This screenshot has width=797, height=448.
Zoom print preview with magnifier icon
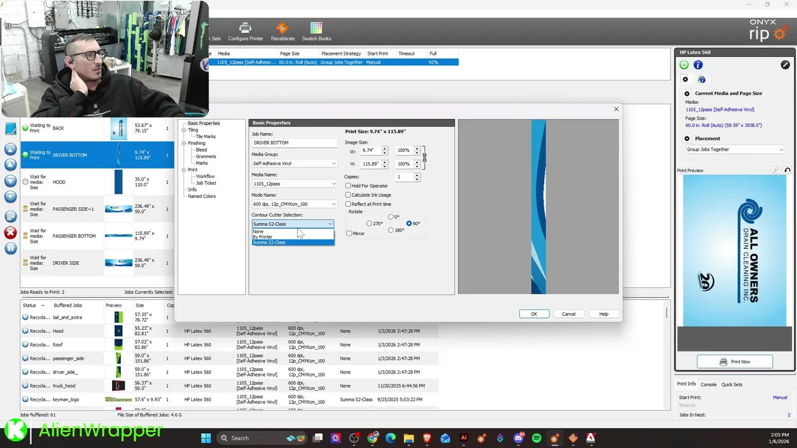point(776,170)
